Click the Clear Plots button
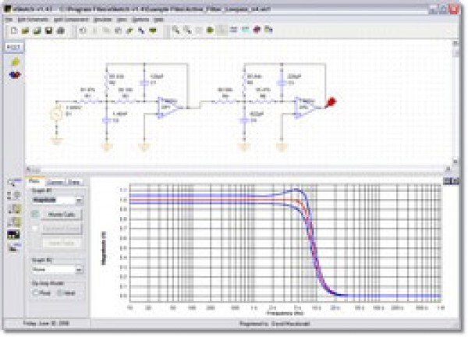This screenshot has width=468, height=337. click(x=61, y=243)
